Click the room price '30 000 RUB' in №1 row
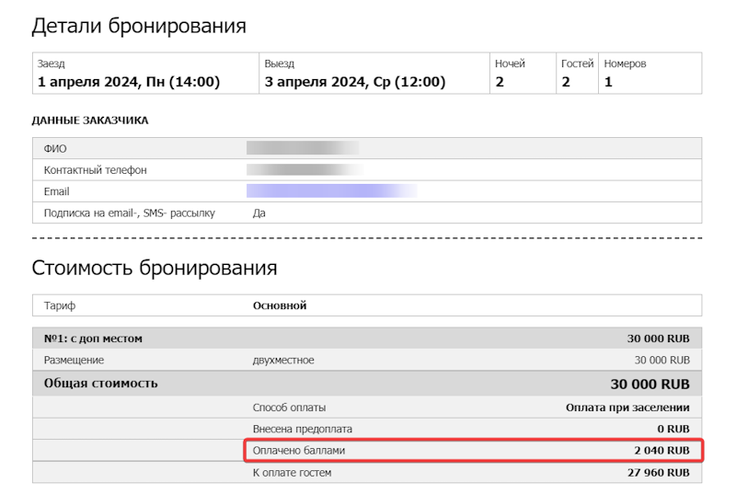 (x=659, y=339)
